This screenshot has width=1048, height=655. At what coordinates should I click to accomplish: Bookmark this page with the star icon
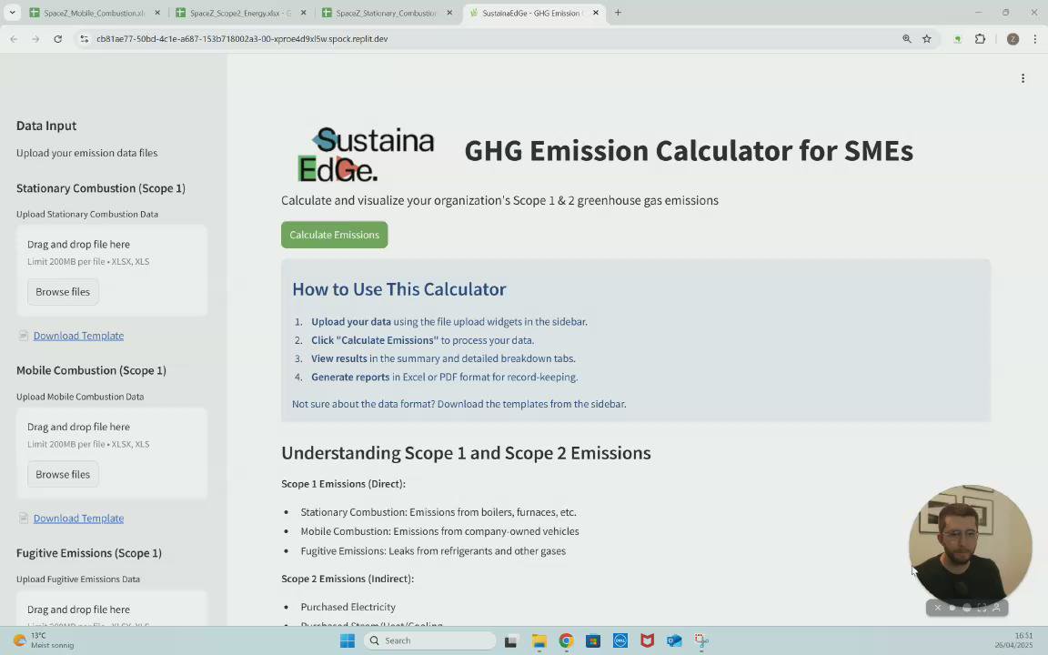(x=926, y=39)
